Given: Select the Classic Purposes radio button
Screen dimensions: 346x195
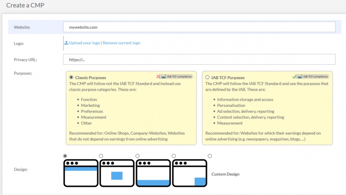Looking at the screenshot, I should point(71,78).
